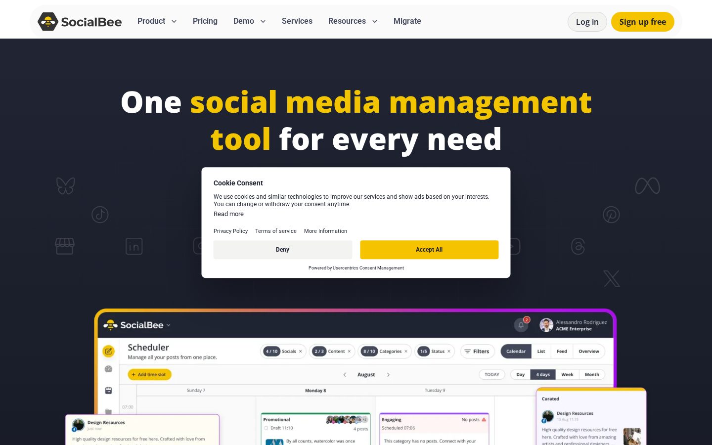Viewport: 712px width, 445px height.
Task: Remove the Content filter chip
Action: pos(349,352)
